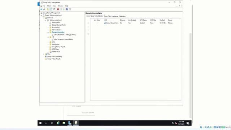Click the Move Link to Top arrow
This screenshot has height=130, width=231.
(x=88, y=23)
